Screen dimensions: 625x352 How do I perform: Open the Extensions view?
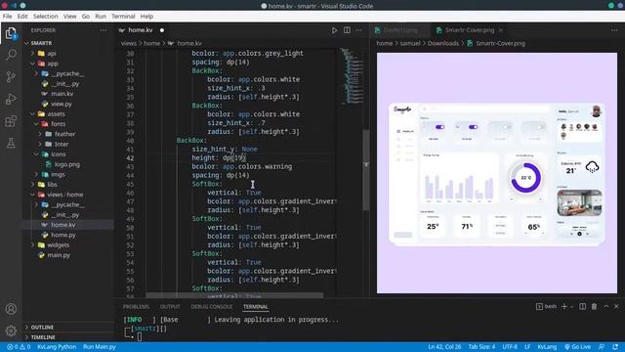click(11, 121)
